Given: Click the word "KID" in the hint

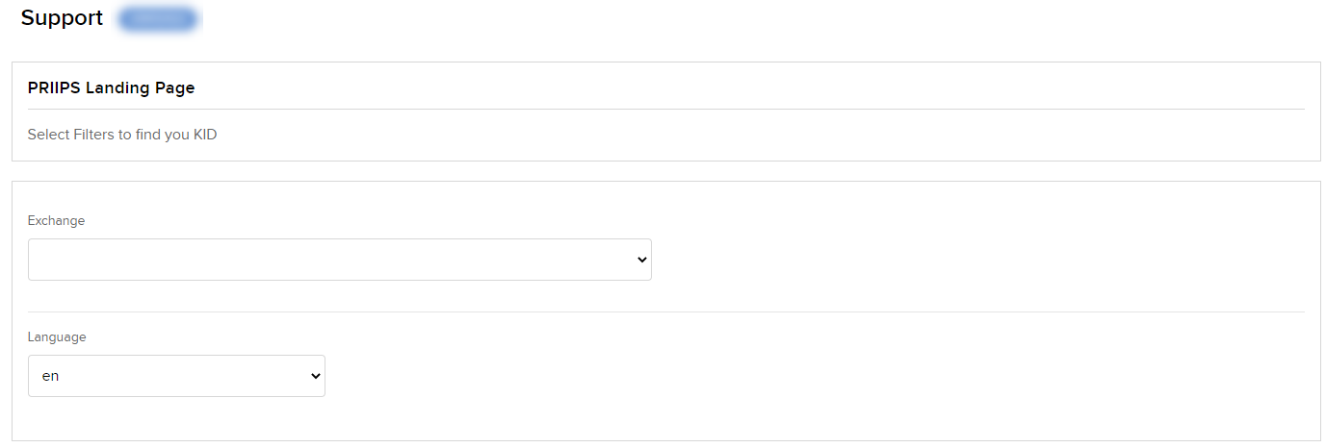Looking at the screenshot, I should click(x=205, y=135).
